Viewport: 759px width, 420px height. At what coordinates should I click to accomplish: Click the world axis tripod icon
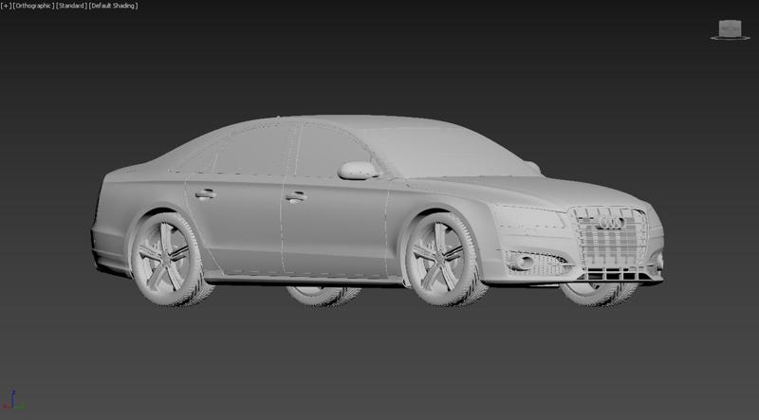click(x=12, y=400)
